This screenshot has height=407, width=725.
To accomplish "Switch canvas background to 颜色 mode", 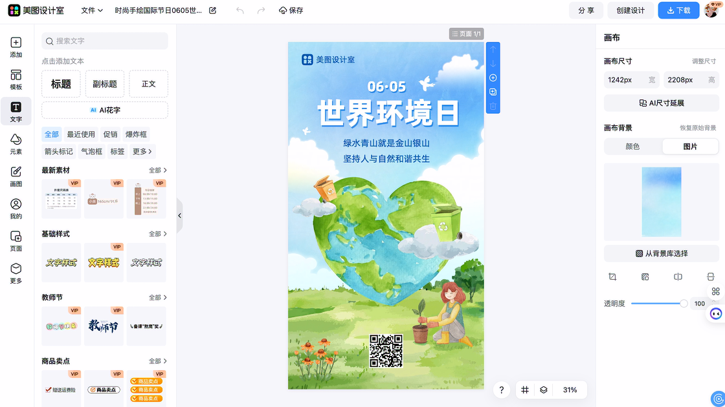I will 632,147.
